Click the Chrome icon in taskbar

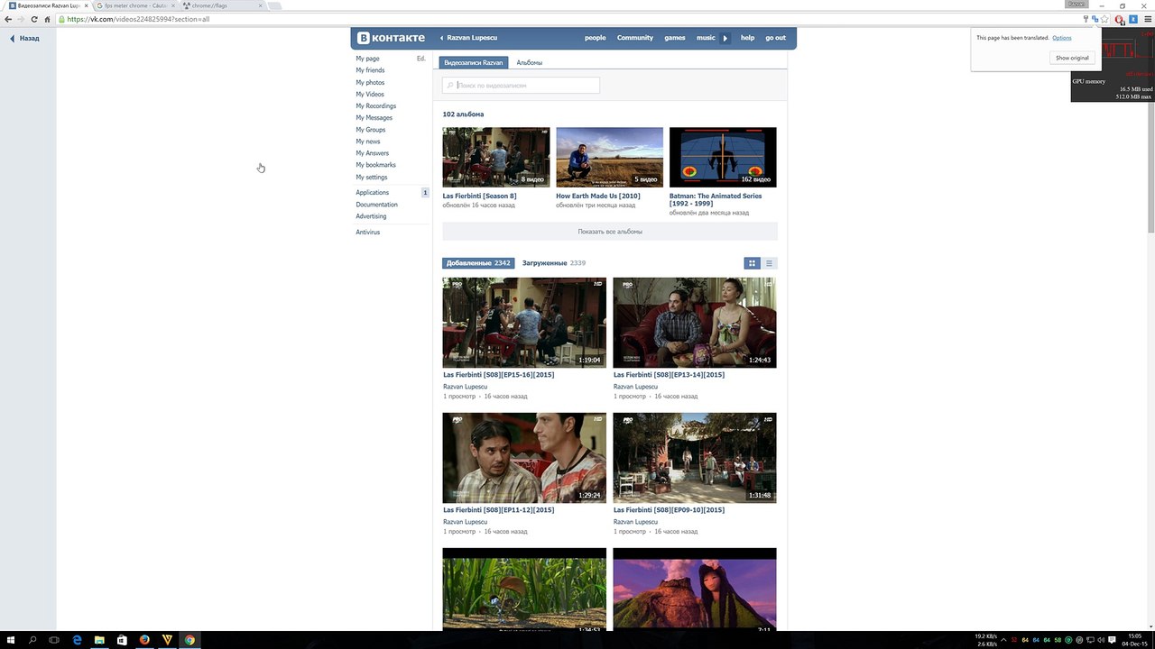(x=189, y=640)
